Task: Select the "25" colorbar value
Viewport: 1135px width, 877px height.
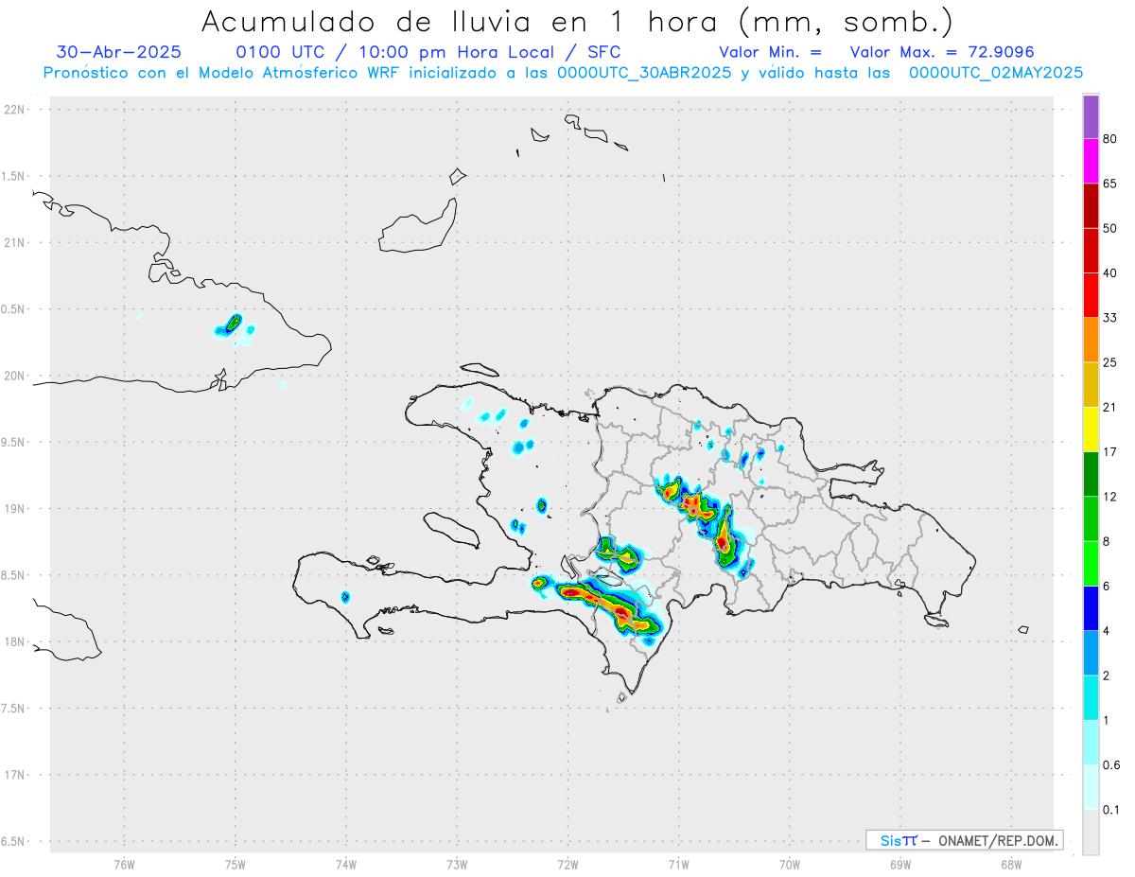Action: click(1110, 362)
